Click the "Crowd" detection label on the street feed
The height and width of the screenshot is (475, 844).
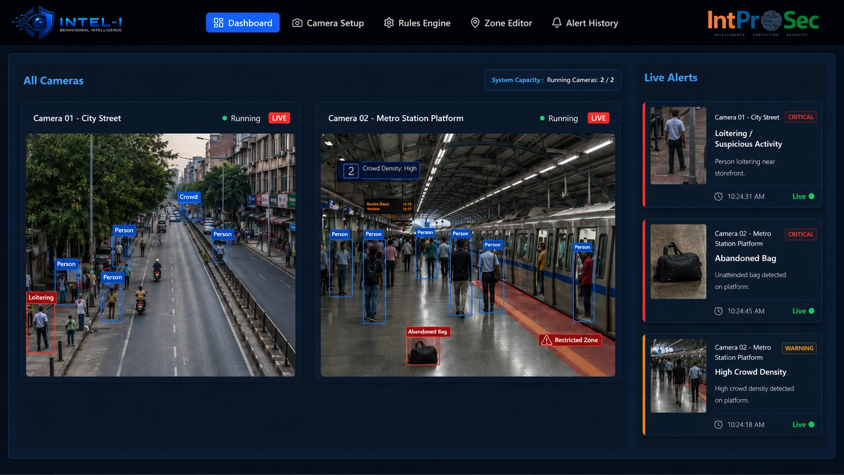pyautogui.click(x=189, y=197)
